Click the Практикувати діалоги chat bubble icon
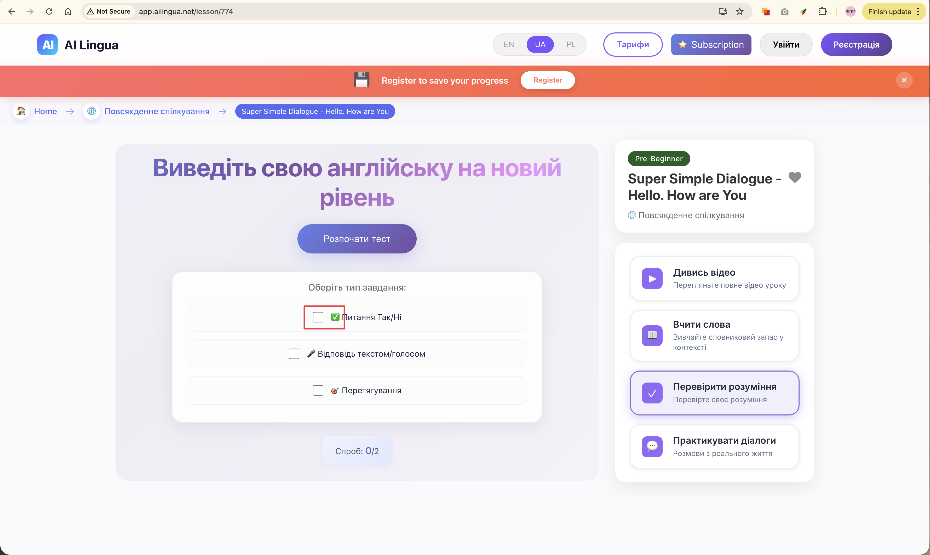 (652, 447)
